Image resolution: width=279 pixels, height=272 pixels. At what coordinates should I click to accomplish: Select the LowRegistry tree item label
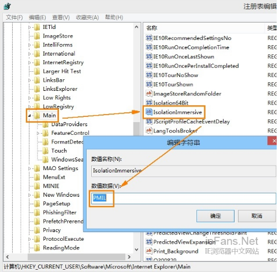58,106
